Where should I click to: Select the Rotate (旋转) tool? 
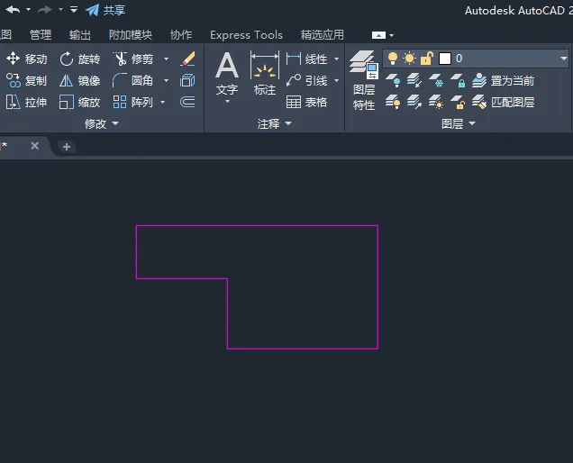[79, 59]
